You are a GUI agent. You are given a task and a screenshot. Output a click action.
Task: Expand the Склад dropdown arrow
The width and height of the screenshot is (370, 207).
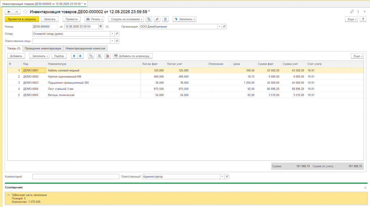pyautogui.click(x=112, y=34)
